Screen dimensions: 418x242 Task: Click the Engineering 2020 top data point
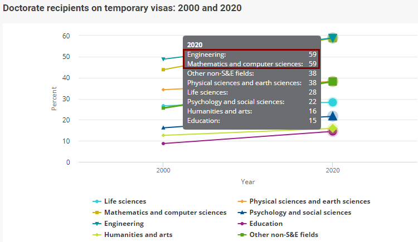333,38
